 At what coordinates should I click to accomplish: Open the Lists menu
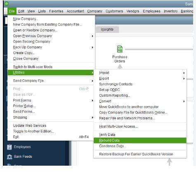(x=42, y=11)
